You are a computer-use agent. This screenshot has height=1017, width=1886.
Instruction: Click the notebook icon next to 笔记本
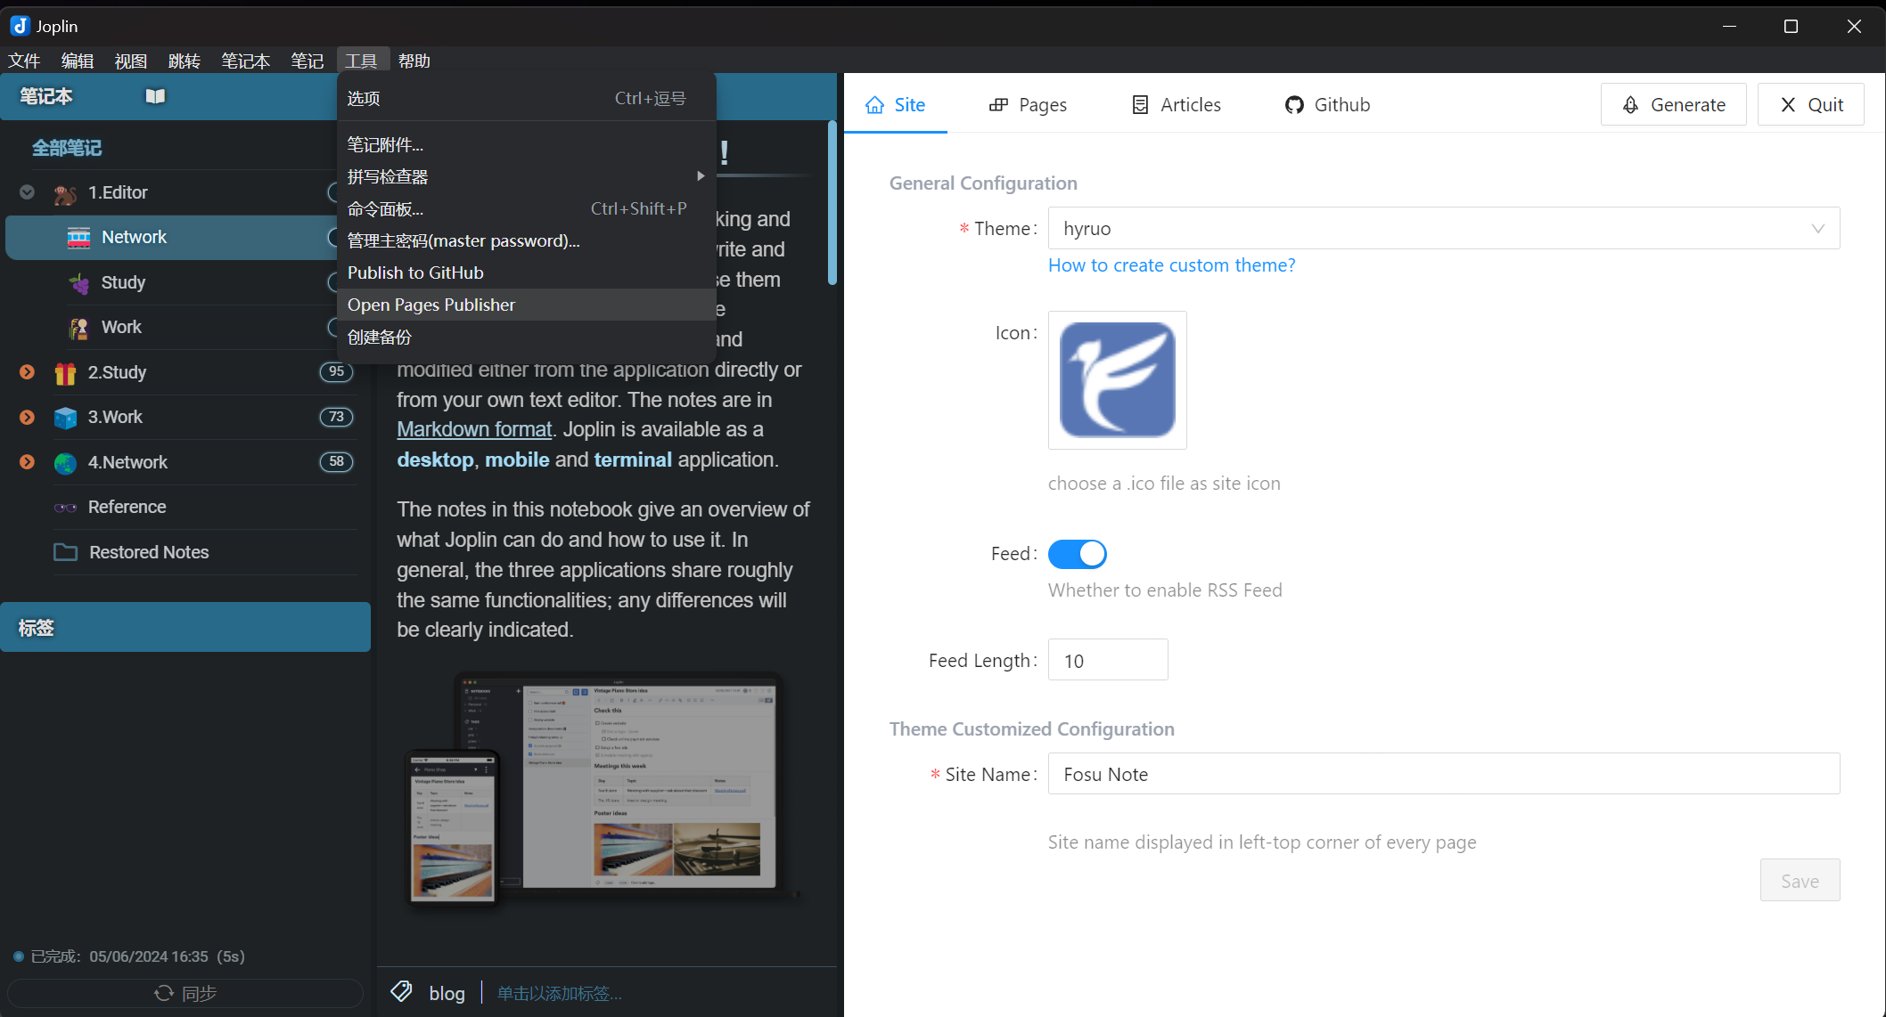153,95
